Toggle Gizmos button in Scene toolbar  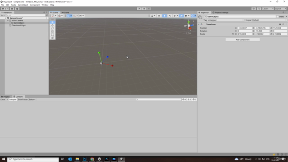(192, 16)
